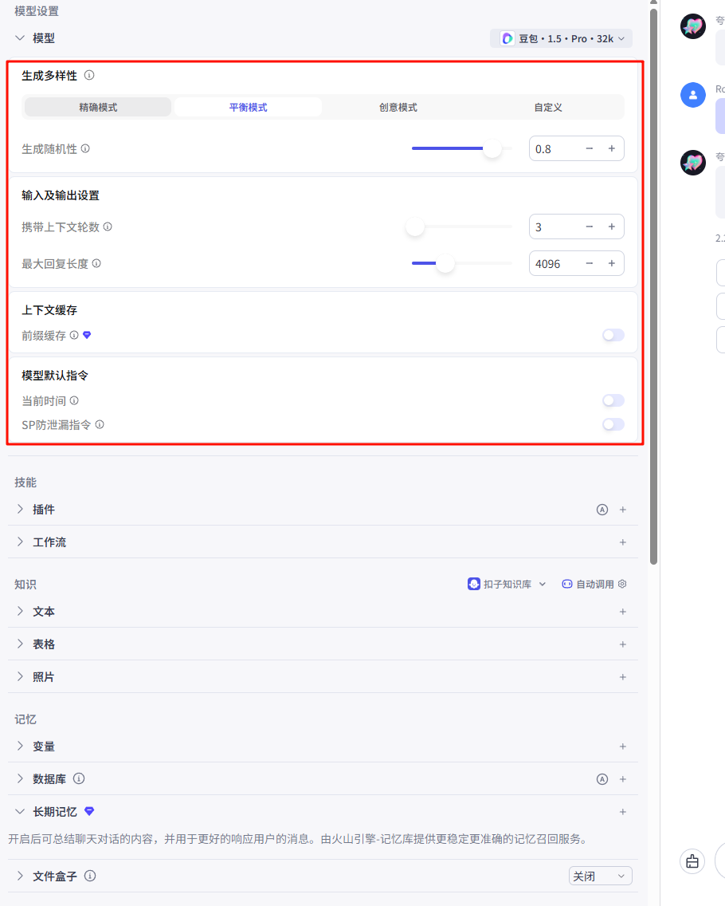Enable the 前缀缓存 toggle
The image size is (725, 906).
(x=613, y=335)
